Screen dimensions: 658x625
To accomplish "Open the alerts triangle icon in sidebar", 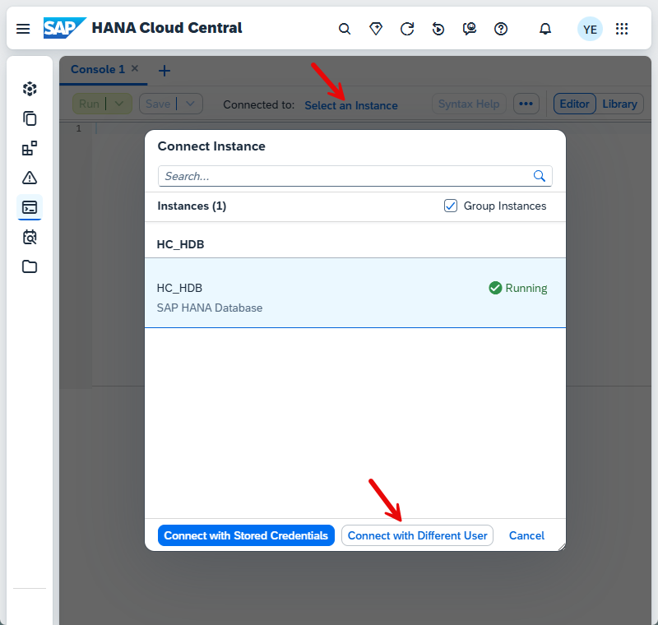I will click(x=30, y=178).
